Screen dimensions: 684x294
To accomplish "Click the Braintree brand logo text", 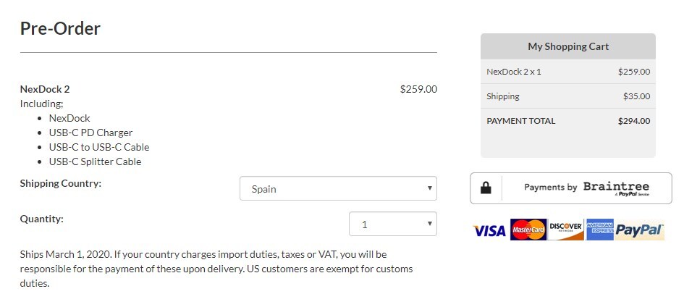I will click(617, 187).
